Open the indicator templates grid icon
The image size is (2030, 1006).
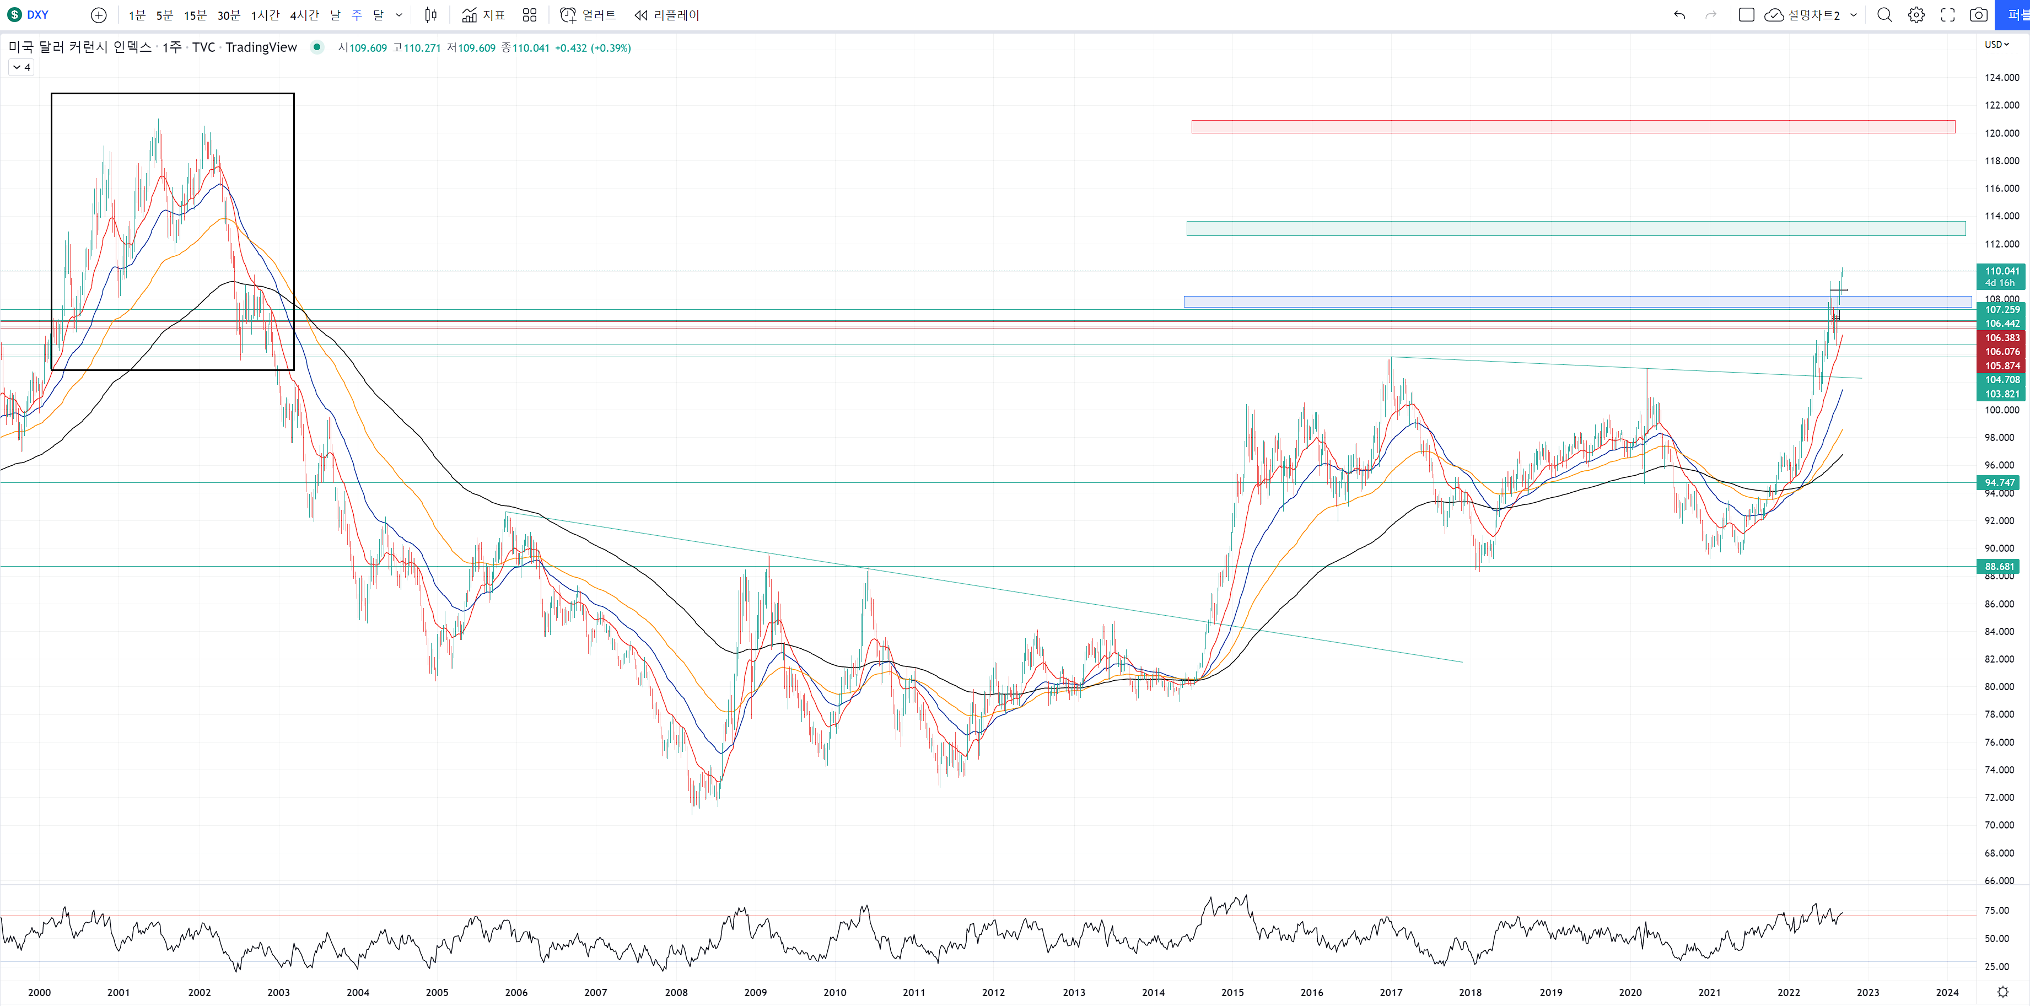[530, 15]
